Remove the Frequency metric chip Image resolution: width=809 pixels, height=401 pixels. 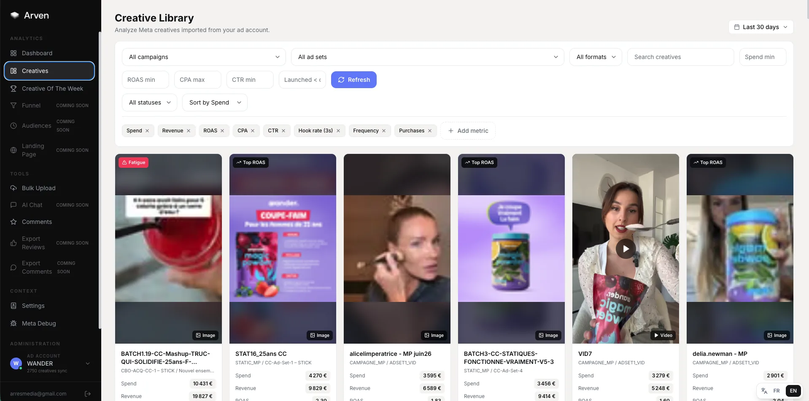click(x=384, y=131)
